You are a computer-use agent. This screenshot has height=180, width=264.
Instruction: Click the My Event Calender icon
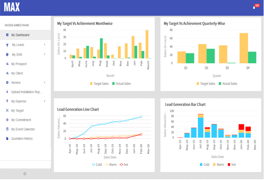tap(7, 129)
